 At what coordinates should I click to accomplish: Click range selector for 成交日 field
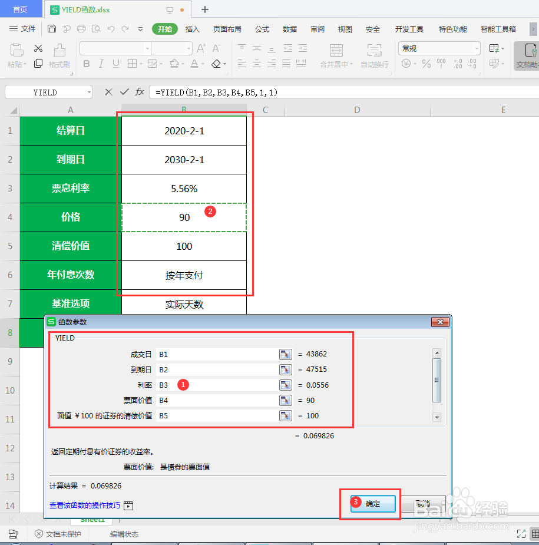click(285, 354)
